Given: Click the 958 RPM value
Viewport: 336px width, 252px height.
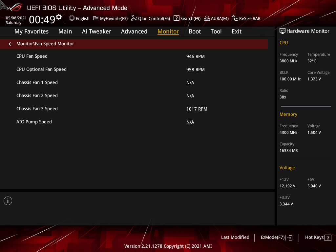Looking at the screenshot, I should [196, 70].
